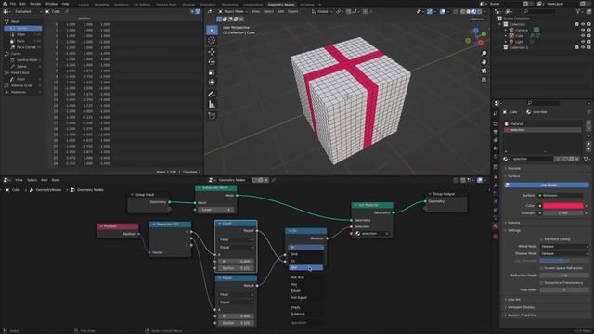Select the 3D Cursor tool

point(212,40)
